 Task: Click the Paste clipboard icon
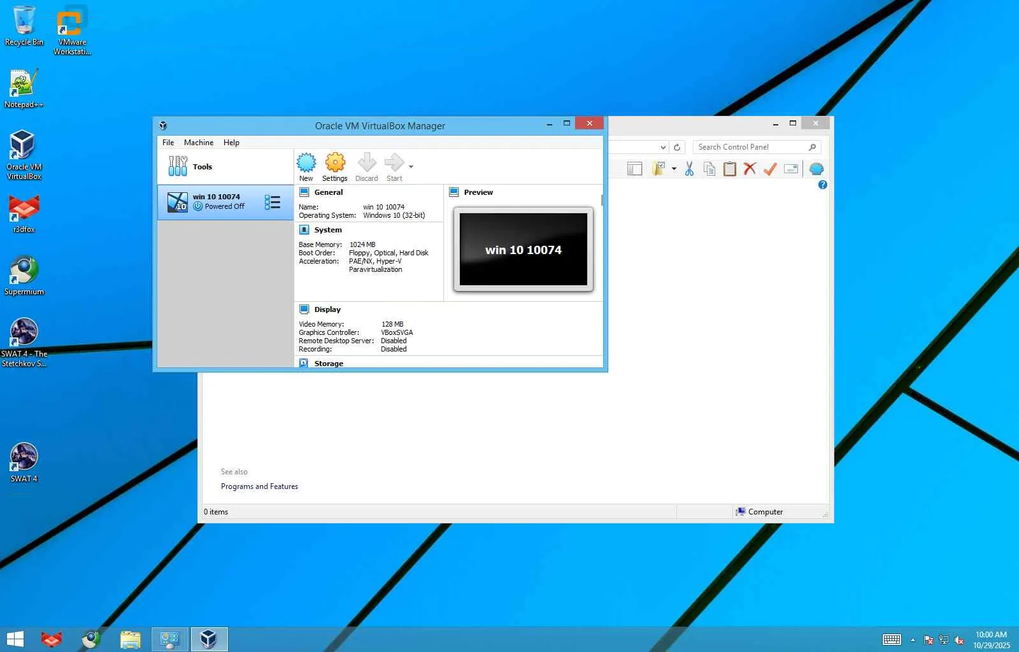tap(730, 169)
